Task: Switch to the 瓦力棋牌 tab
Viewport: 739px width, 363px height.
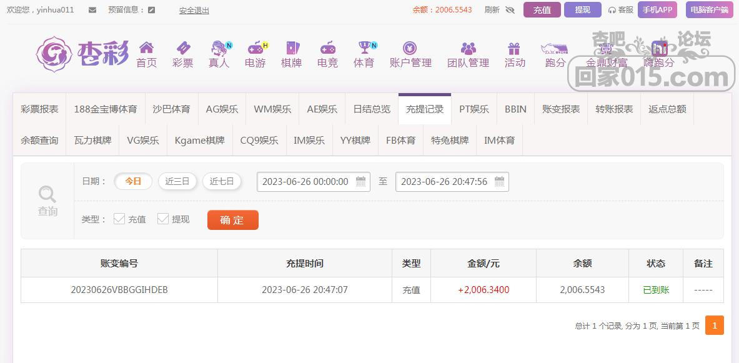Action: pyautogui.click(x=93, y=140)
